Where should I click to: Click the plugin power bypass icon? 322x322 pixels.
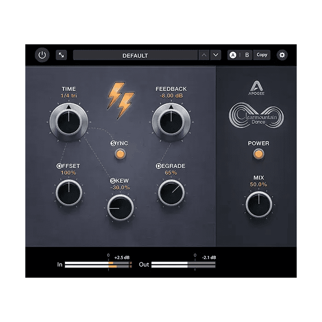(42, 55)
